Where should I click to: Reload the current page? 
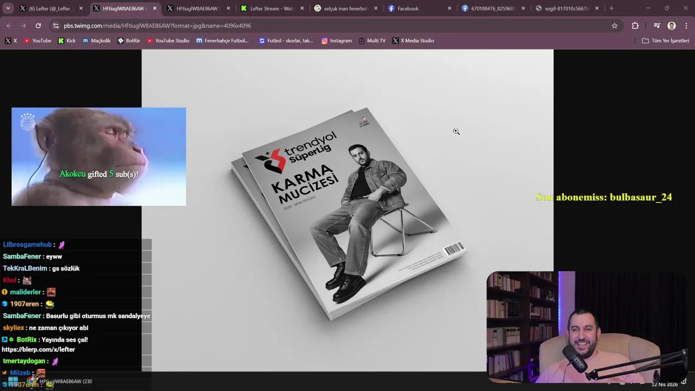click(x=38, y=26)
